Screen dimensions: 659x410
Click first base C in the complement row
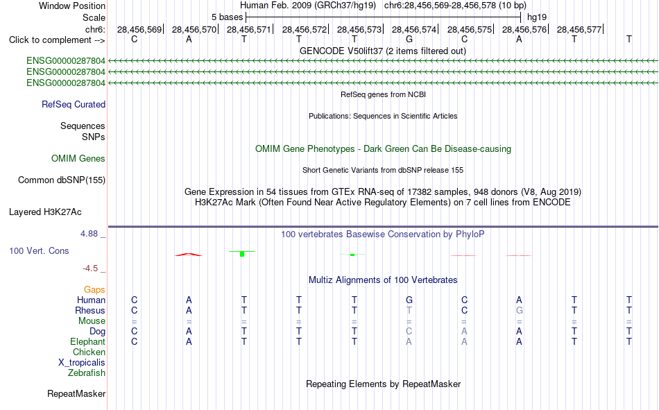click(134, 39)
